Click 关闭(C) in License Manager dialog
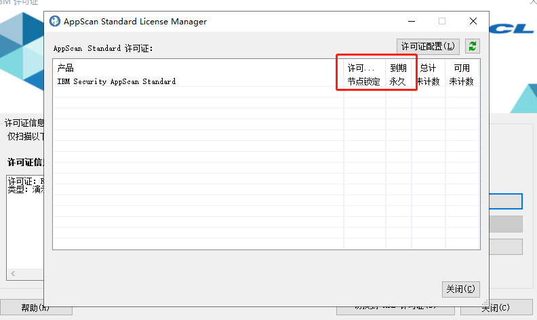 pos(460,289)
